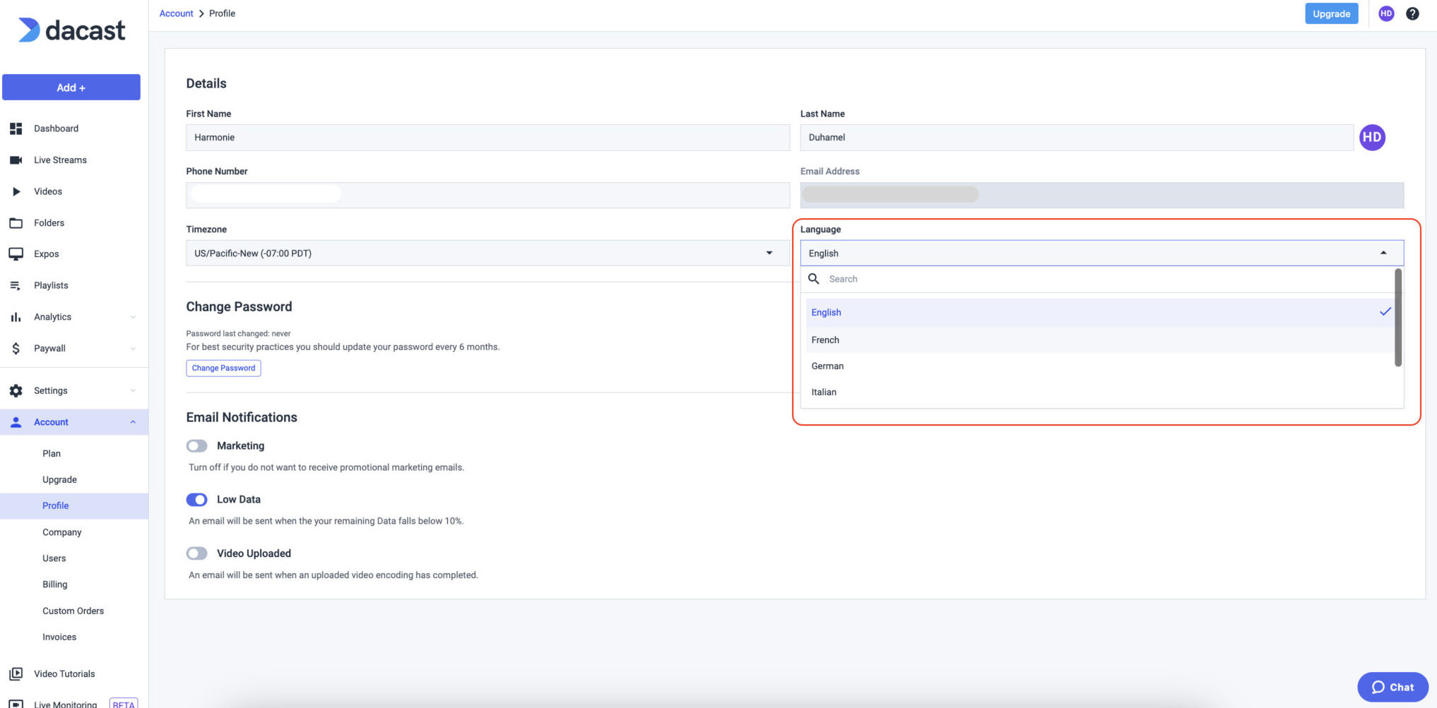Viewport: 1437px width, 708px height.
Task: Expand the Analytics sidebar section
Action: tap(133, 317)
